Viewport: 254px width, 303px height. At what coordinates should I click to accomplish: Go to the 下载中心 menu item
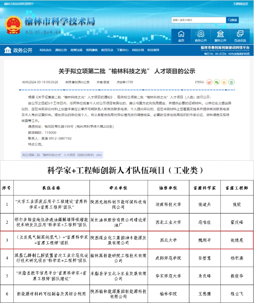point(122,50)
